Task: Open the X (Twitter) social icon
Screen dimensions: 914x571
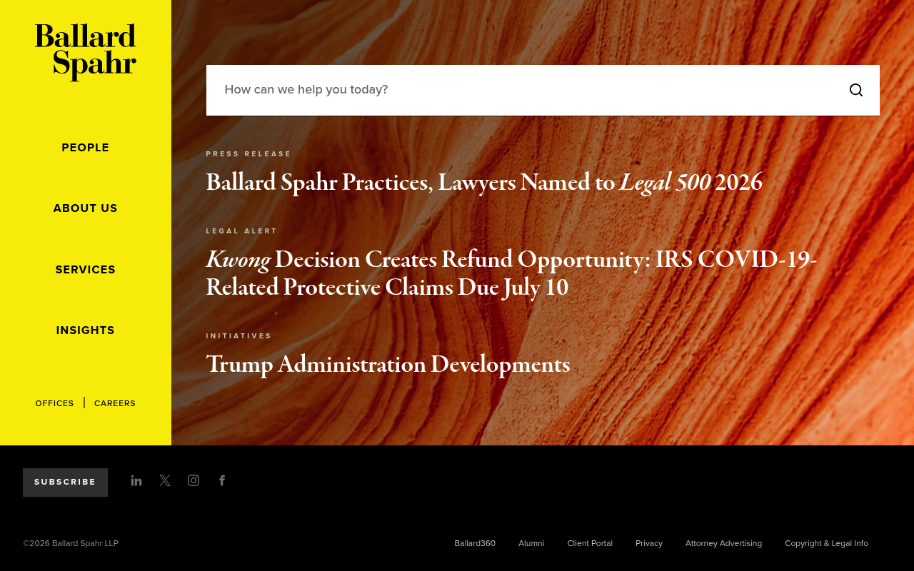Action: (x=165, y=480)
